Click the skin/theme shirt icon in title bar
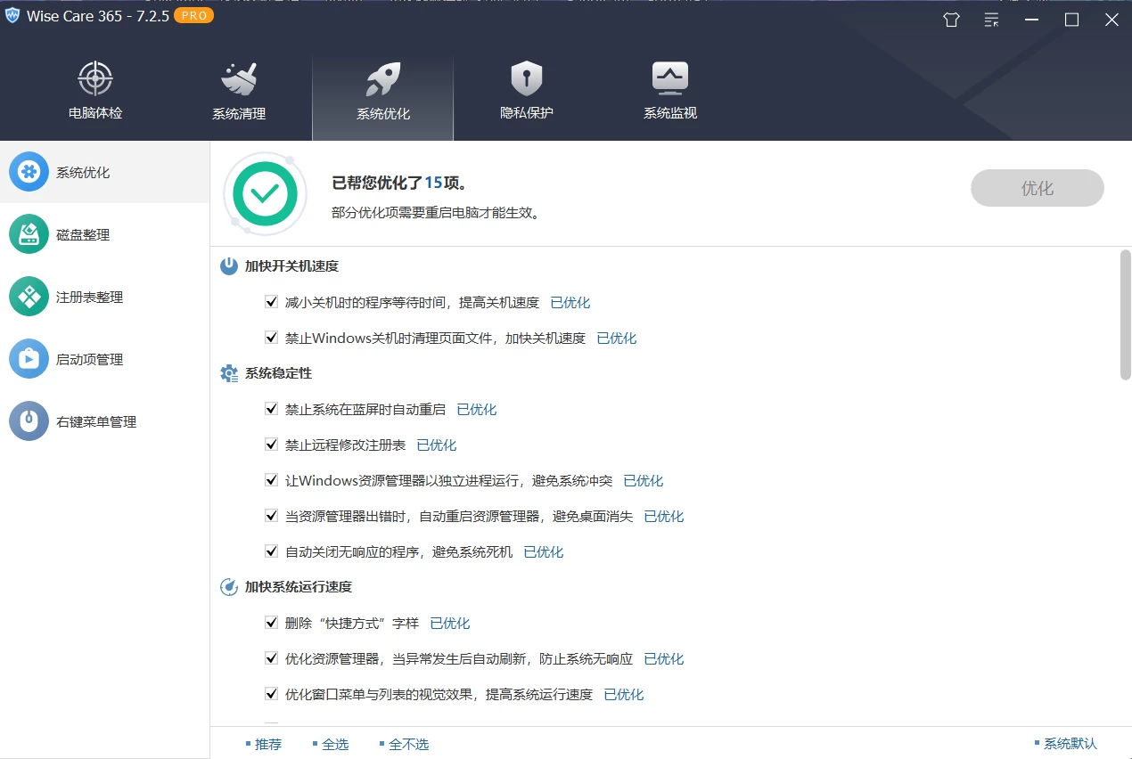The height and width of the screenshot is (759, 1132). [951, 20]
